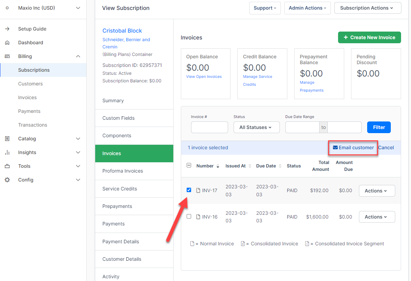Check the checkbox next to INV-16
Viewport: 411px width, 281px height.
click(x=189, y=216)
